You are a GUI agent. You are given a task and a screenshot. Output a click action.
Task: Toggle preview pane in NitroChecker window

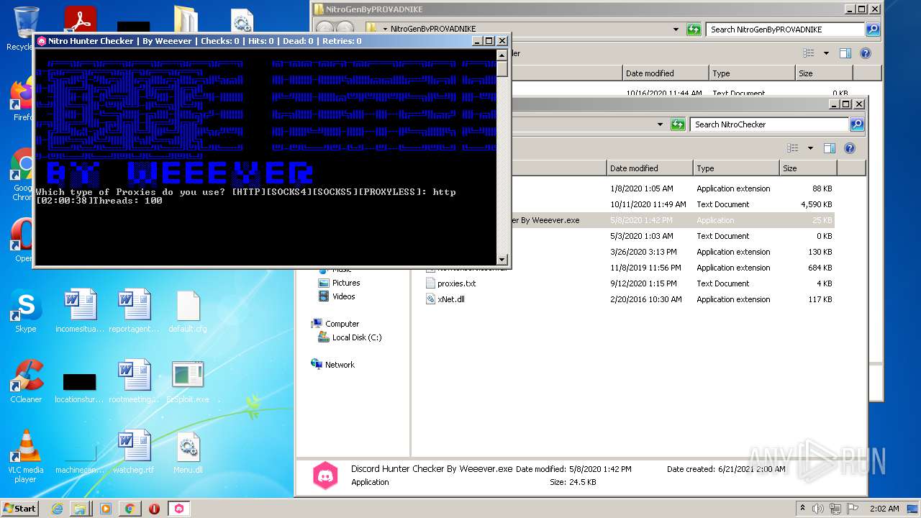[829, 148]
